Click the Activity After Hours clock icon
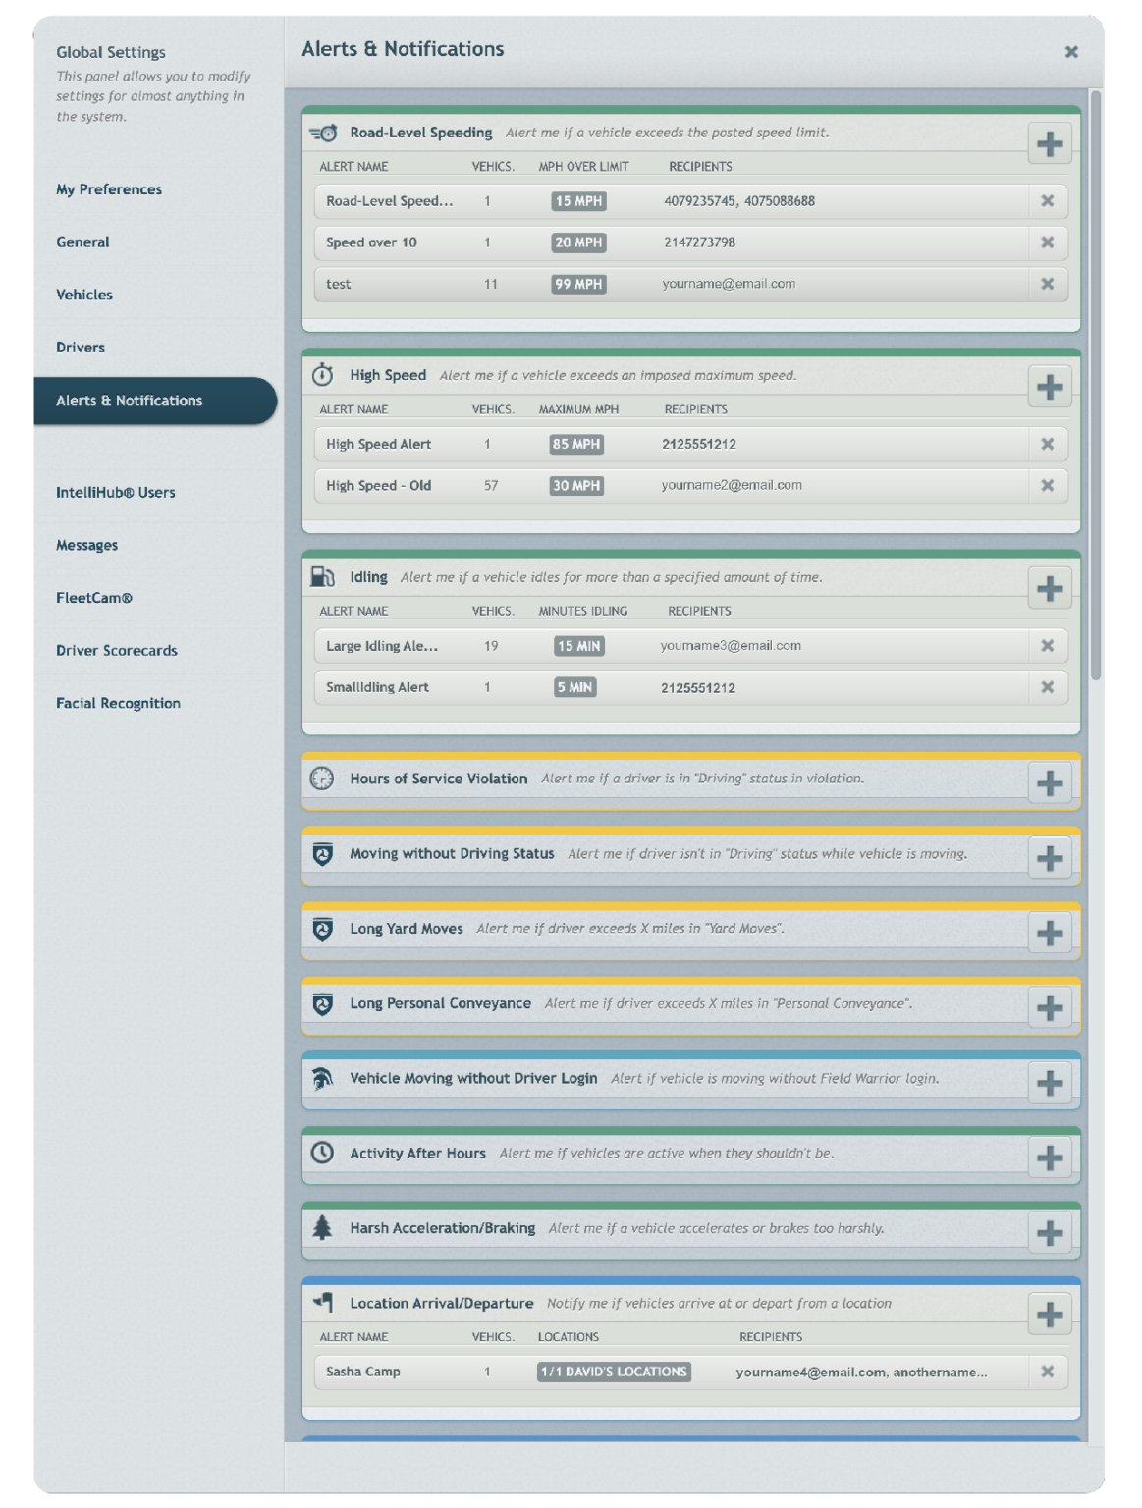 [x=322, y=1153]
